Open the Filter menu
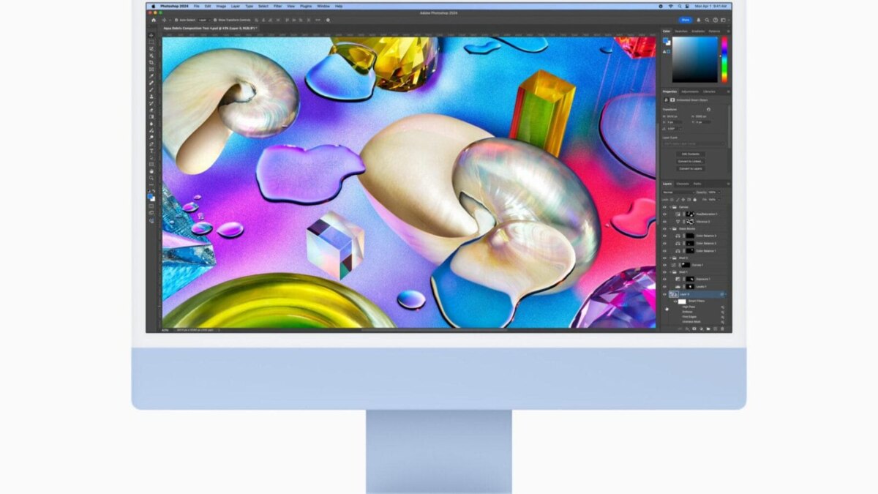This screenshot has height=494, width=878. coord(277,4)
